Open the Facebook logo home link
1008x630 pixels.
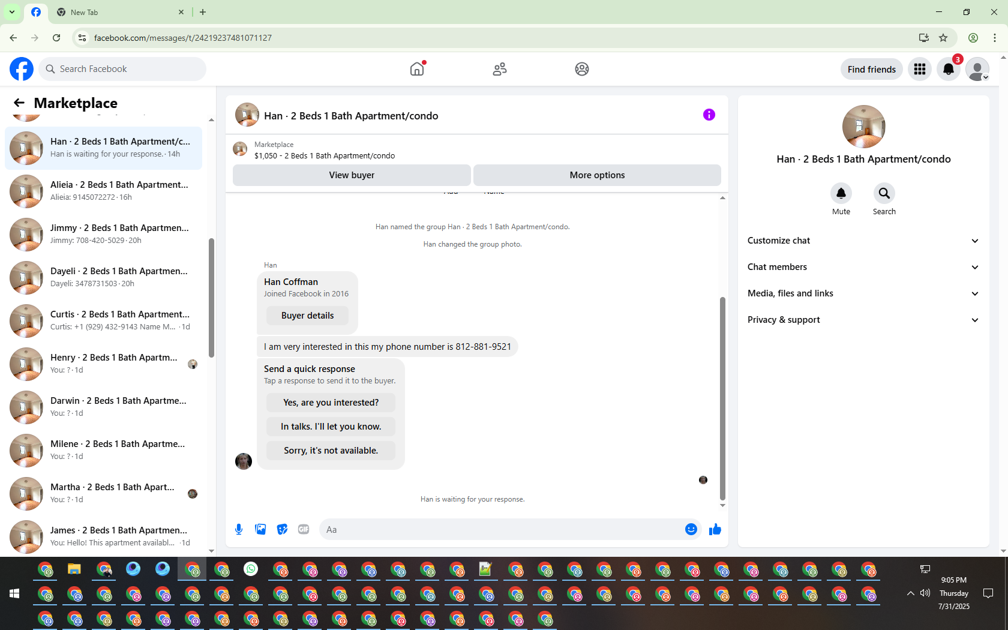[22, 69]
